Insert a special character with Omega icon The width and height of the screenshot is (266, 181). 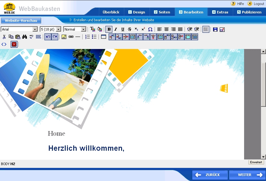click(x=150, y=29)
